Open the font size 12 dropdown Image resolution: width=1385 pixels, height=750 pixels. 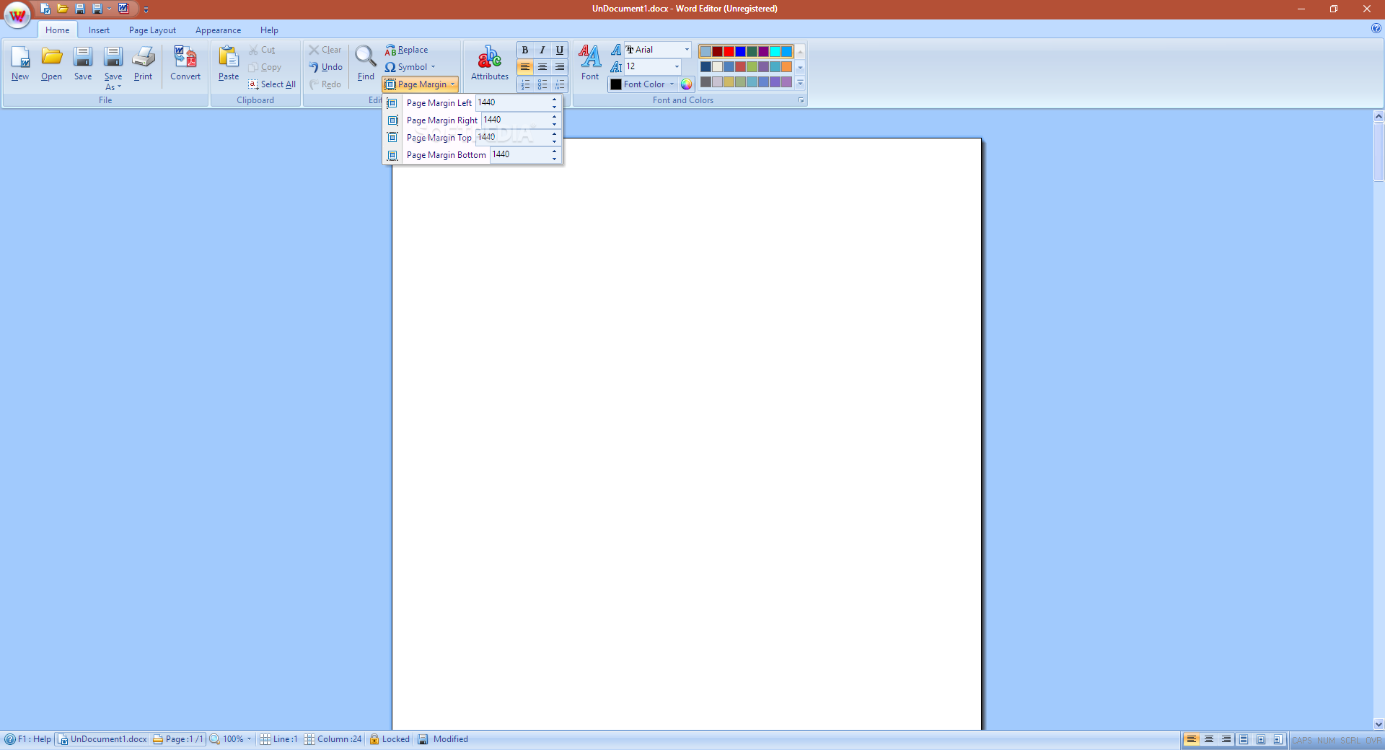677,67
